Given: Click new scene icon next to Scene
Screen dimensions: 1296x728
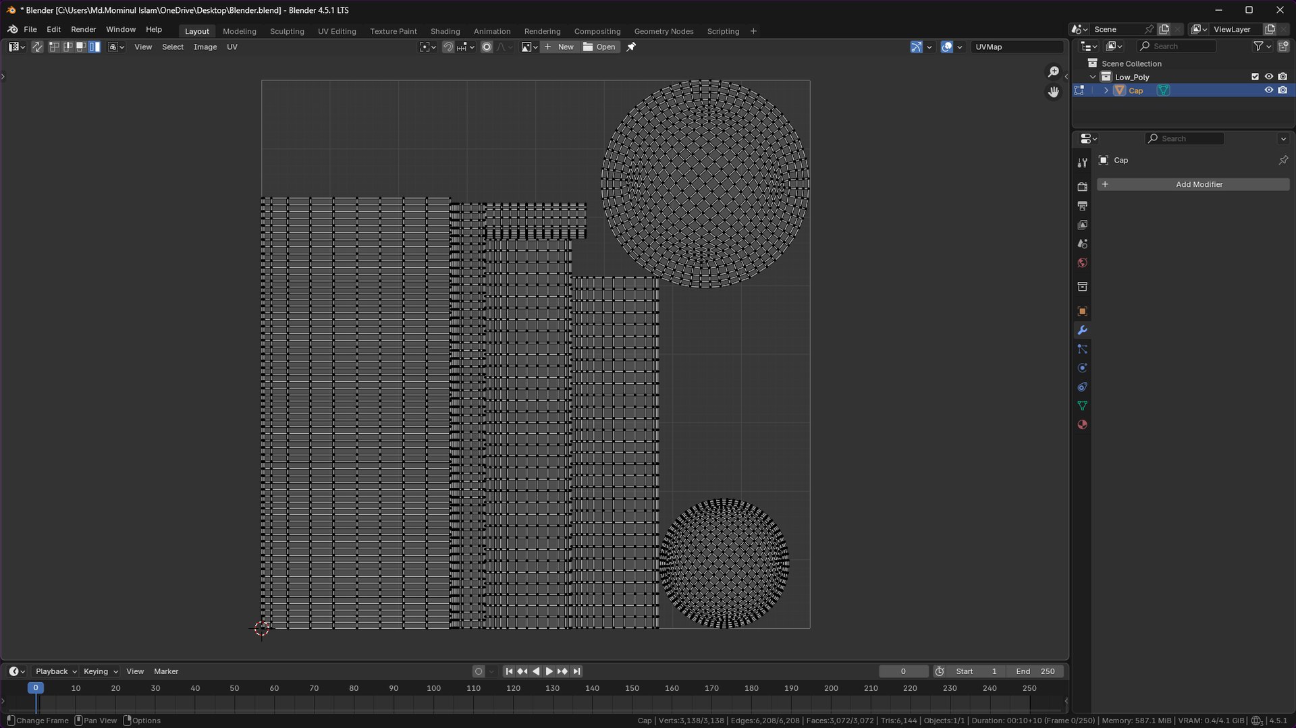Looking at the screenshot, I should (1164, 29).
